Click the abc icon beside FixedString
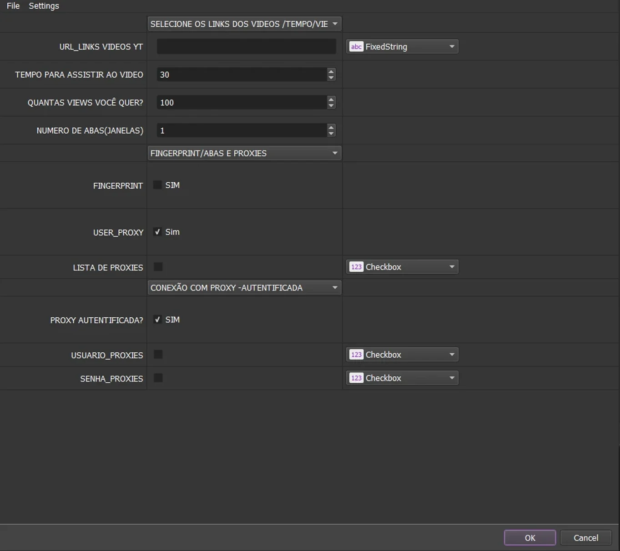620x551 pixels. coord(356,46)
